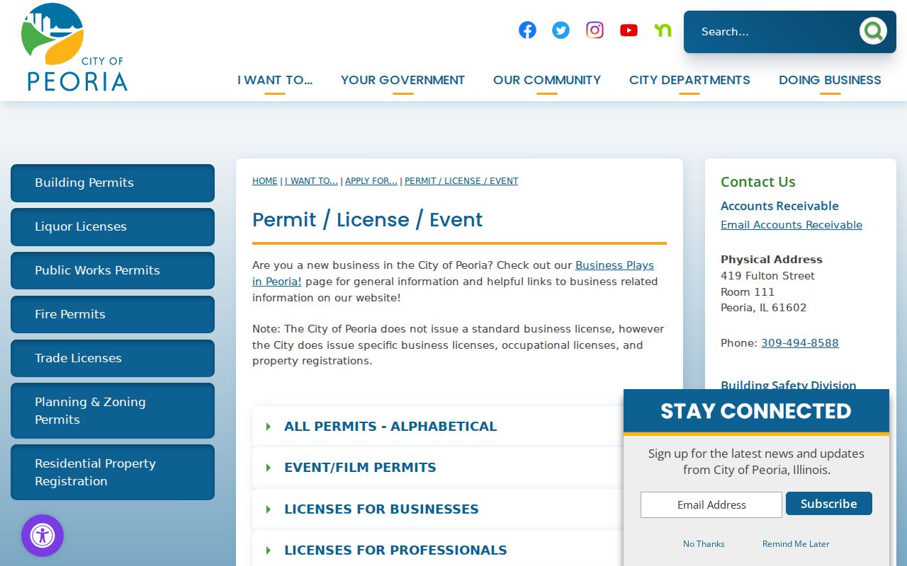The height and width of the screenshot is (566, 907).
Task: Go to Trade Licenses sidebar button
Action: click(x=113, y=358)
